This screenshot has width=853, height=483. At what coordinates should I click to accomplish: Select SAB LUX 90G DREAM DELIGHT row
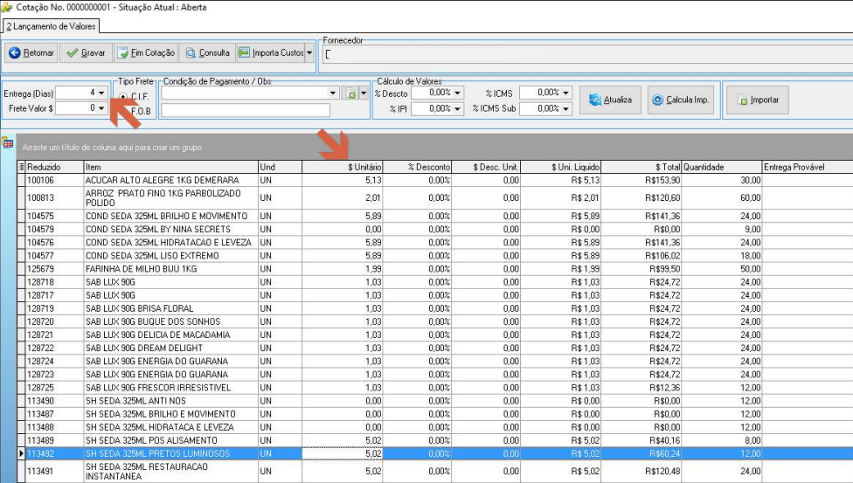(434, 348)
